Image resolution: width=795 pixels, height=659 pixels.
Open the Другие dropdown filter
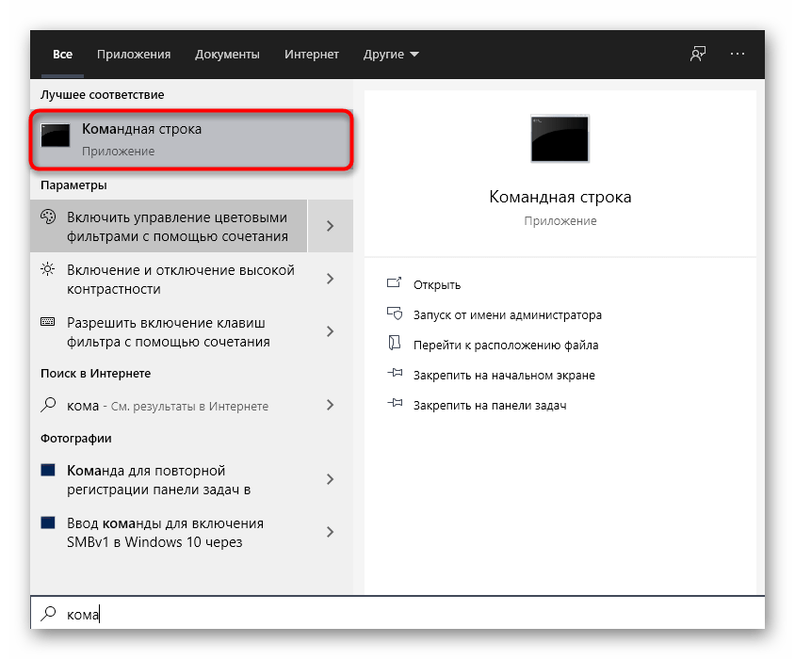(391, 55)
